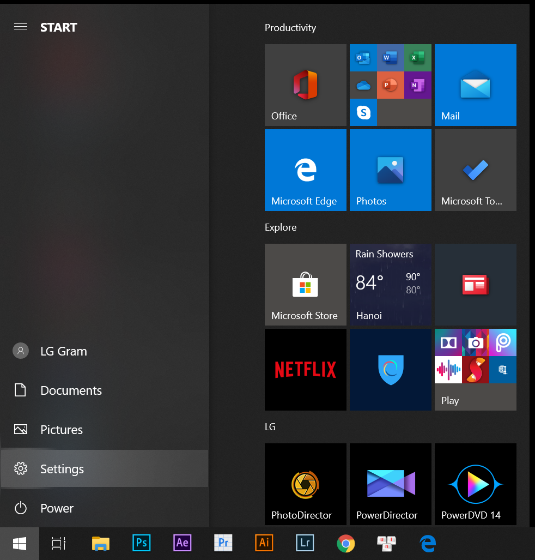Open the Microsoft Store tile
The height and width of the screenshot is (560, 535).
click(x=305, y=285)
